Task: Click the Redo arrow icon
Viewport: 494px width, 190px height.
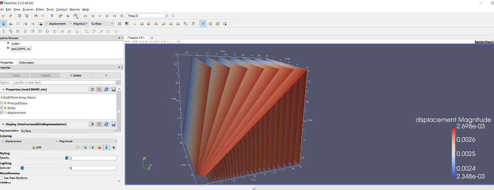Action: (x=43, y=16)
